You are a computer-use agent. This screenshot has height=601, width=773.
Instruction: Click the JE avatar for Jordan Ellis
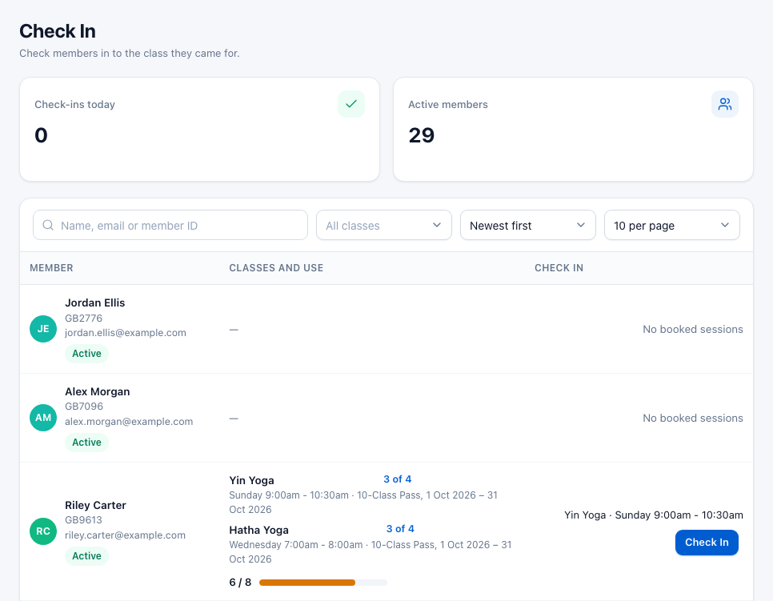click(x=43, y=329)
